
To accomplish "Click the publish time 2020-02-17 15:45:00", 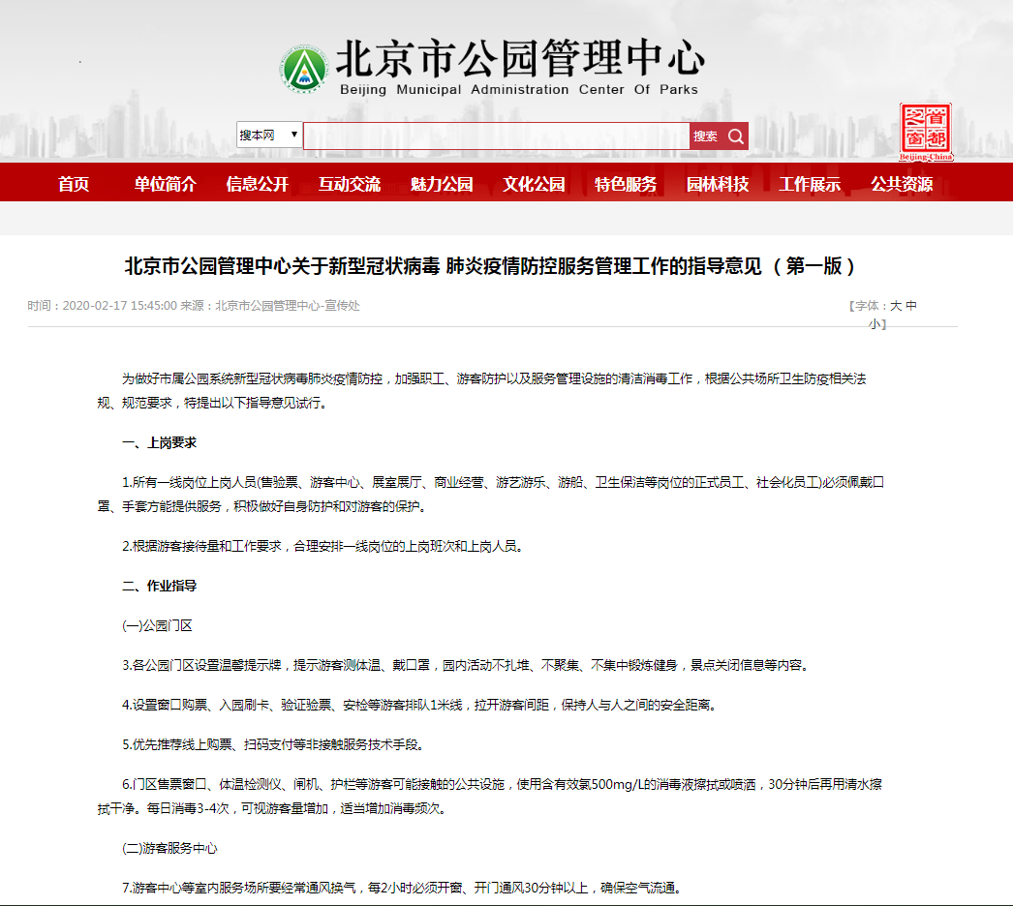I will click(x=119, y=306).
